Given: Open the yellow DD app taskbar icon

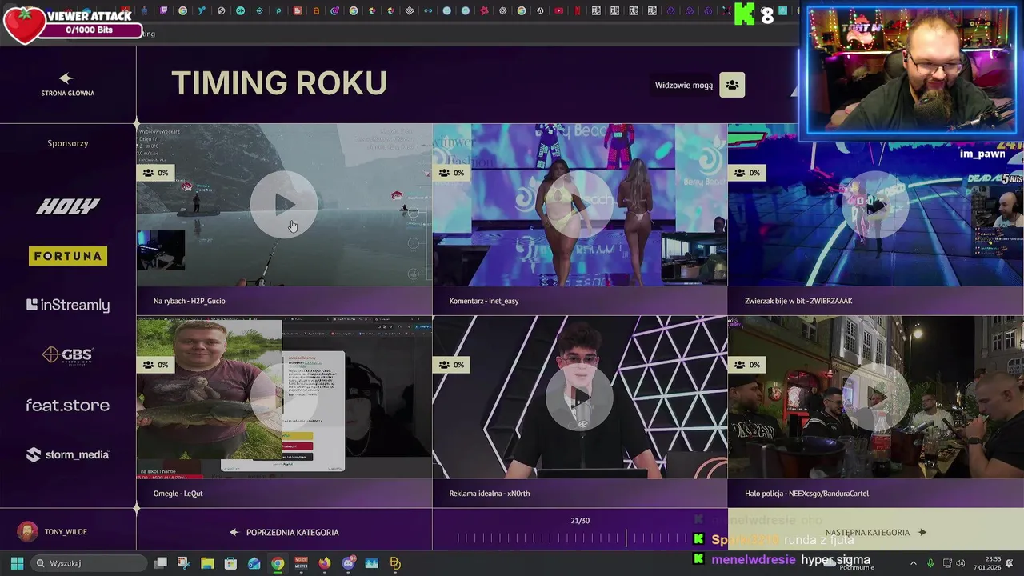Looking at the screenshot, I should (x=394, y=563).
